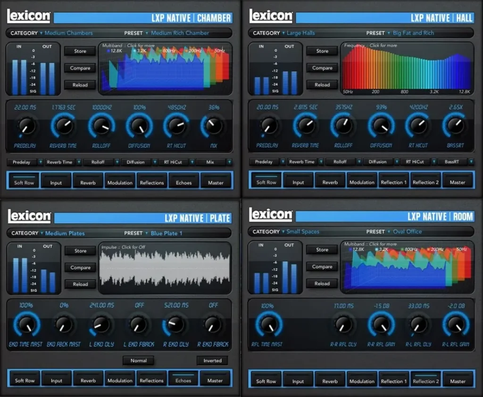Adjust the BassRT knob in Hall plugin

click(455, 126)
